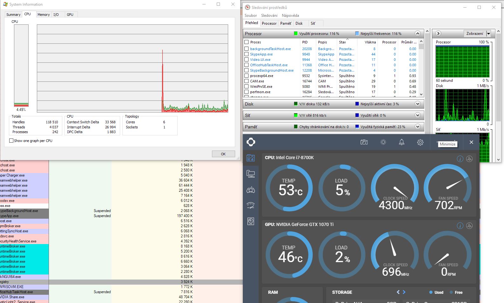The height and width of the screenshot is (303, 504).
Task: Sort processes by the PID column header
Action: [x=305, y=42]
